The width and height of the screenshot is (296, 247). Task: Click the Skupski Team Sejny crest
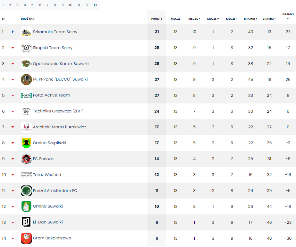[x=26, y=48]
